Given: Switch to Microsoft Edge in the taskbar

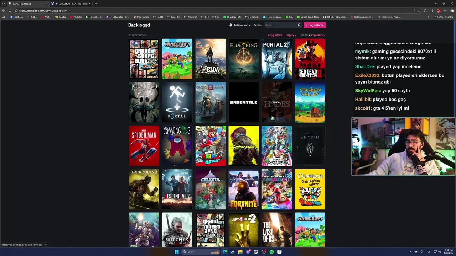Looking at the screenshot, I should click(x=224, y=252).
